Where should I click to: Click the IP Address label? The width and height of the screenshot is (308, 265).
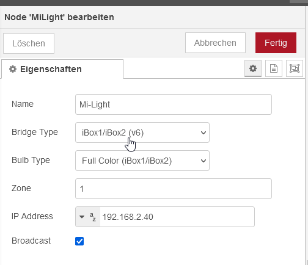pyautogui.click(x=32, y=216)
